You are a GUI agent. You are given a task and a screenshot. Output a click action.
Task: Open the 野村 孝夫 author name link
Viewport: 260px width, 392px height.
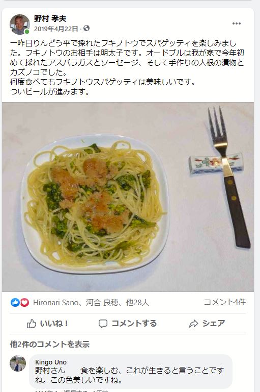tap(50, 18)
